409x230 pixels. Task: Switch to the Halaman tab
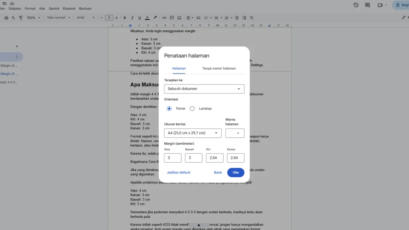click(179, 69)
